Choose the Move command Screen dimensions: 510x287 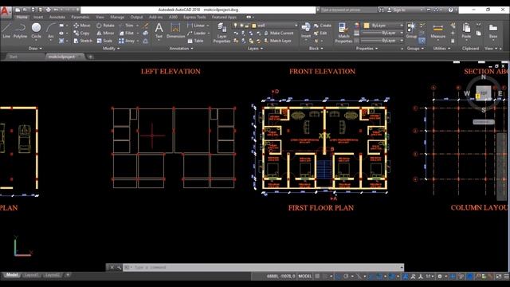click(82, 26)
